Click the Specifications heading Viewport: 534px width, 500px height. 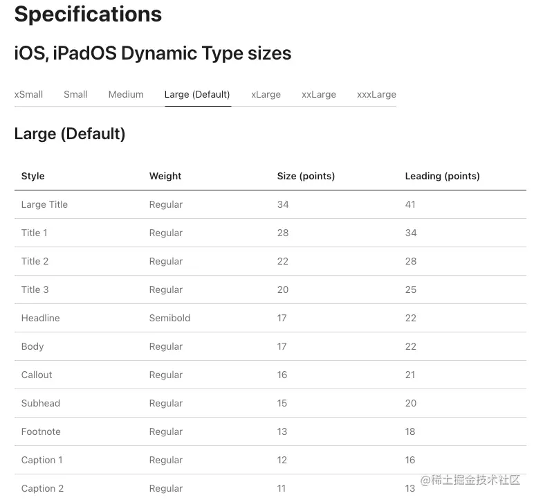point(88,15)
